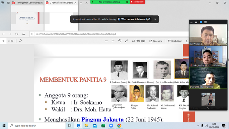Click Fit to page button
This screenshot has height=129, width=229.
[138, 41]
